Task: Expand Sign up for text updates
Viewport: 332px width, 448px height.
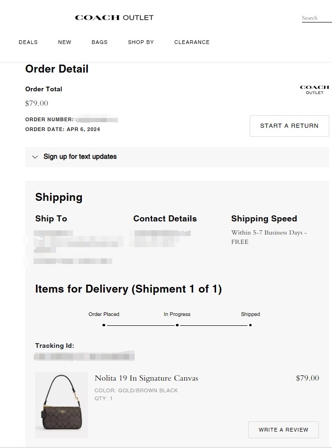Action: [80, 157]
